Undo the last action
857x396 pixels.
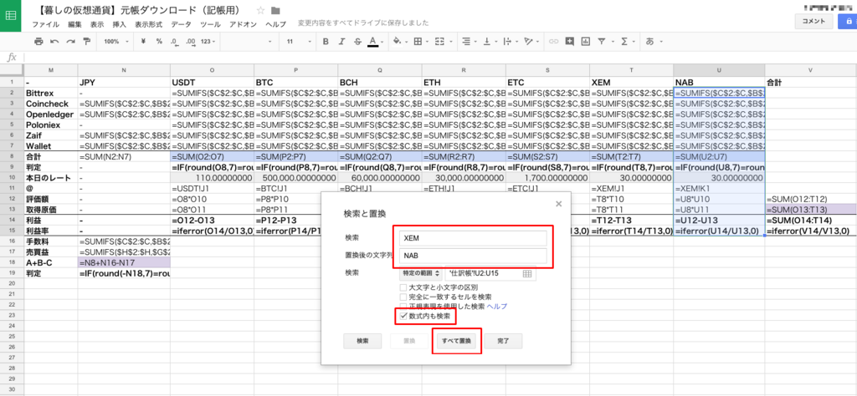click(x=54, y=42)
